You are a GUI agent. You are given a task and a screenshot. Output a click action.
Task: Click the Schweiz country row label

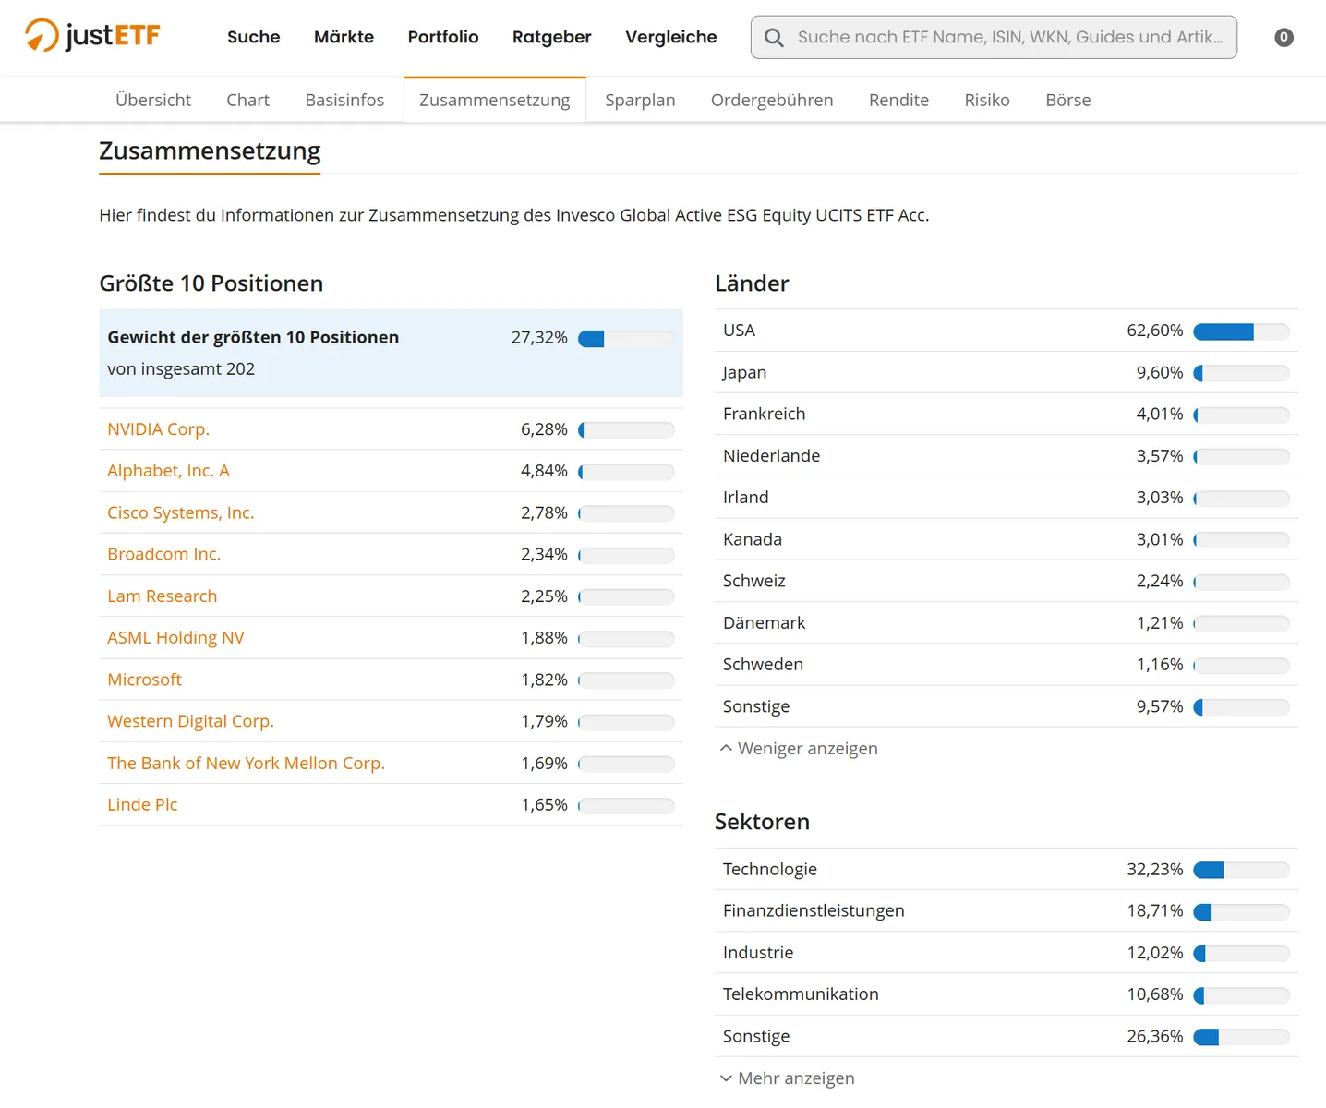754,581
